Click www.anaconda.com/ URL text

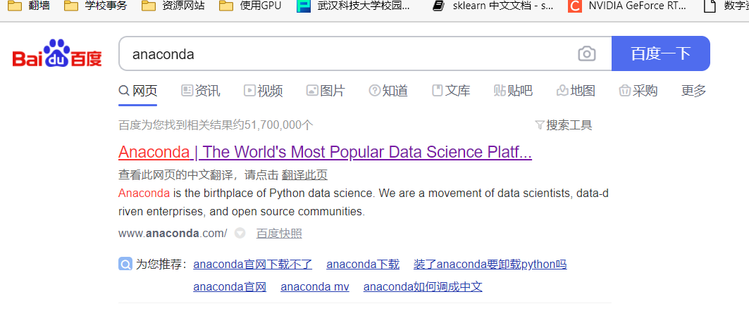click(173, 234)
